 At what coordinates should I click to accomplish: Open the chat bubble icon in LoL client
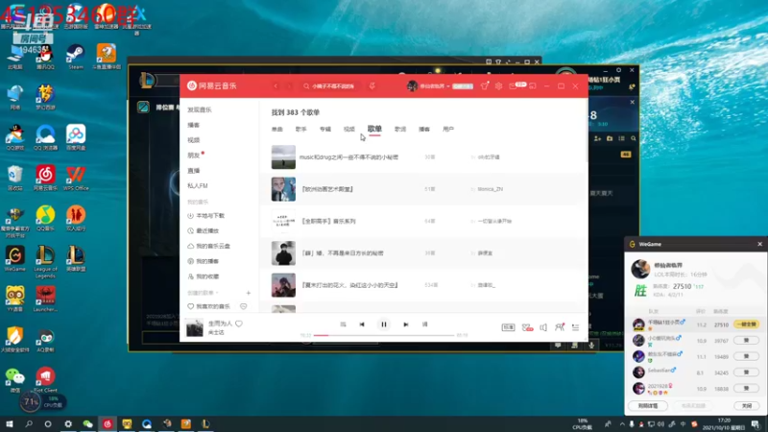point(558,346)
